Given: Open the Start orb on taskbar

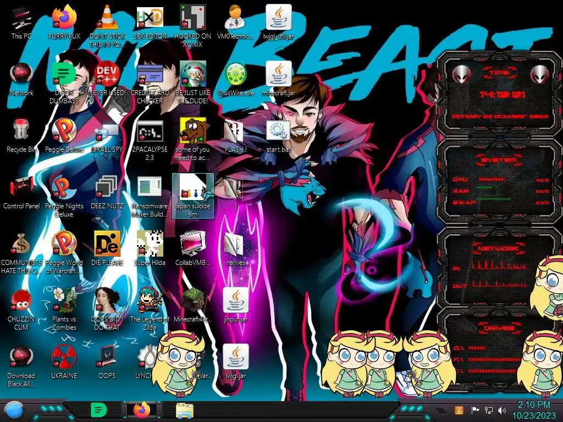Looking at the screenshot, I should (14, 410).
